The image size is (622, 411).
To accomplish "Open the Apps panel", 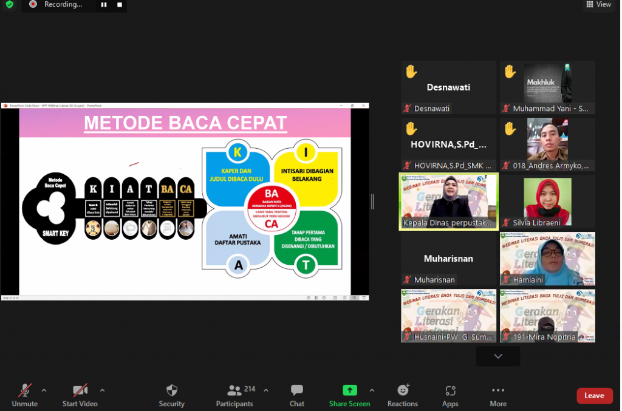I will pos(450,390).
